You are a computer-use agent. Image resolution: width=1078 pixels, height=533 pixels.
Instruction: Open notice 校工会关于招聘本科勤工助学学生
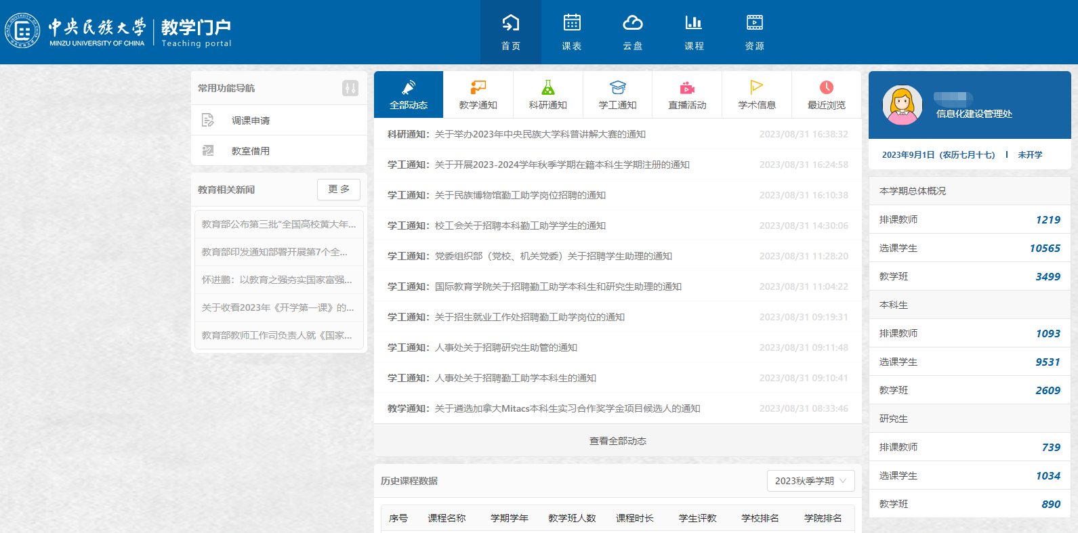coord(520,226)
